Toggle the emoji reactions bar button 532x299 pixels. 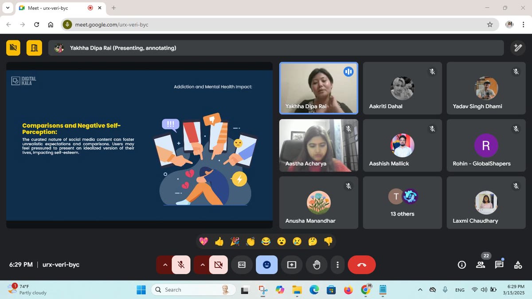point(267,265)
